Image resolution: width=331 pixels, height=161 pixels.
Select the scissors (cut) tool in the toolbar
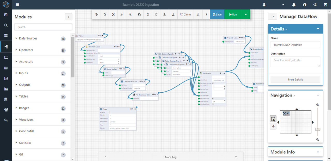122,14
